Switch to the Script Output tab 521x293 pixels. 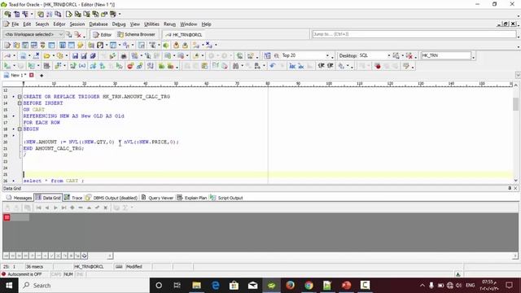pyautogui.click(x=226, y=198)
